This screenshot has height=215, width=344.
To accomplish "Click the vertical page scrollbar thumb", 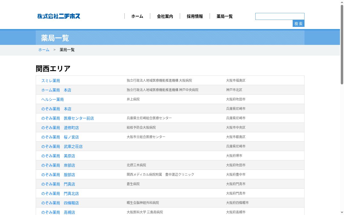I will coord(342,44).
